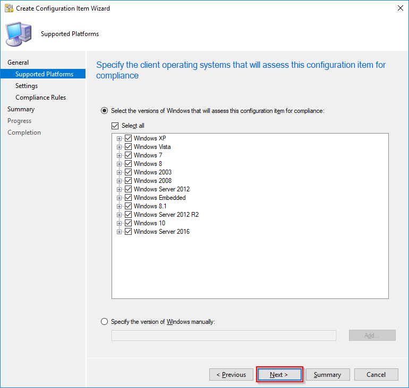Click the manual Windows version text field
This screenshot has height=388, width=409.
click(224, 336)
